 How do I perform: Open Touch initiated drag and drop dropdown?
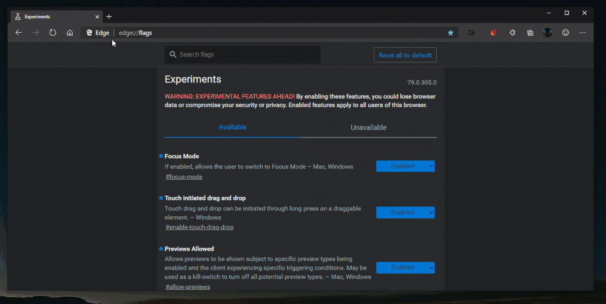coord(405,213)
